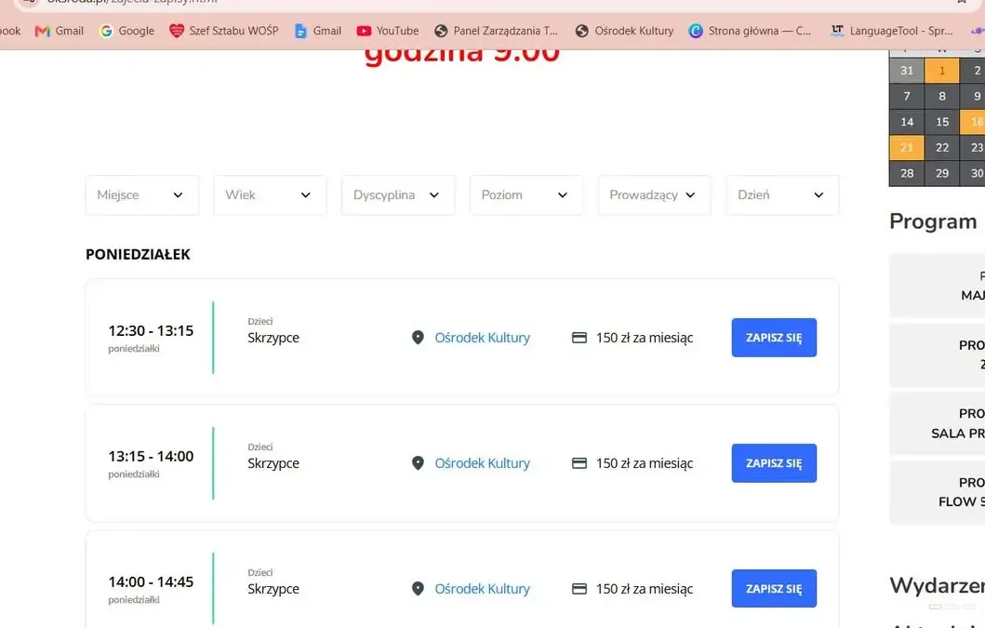Select day 28 in the calendar
This screenshot has width=985, height=628.
point(907,173)
